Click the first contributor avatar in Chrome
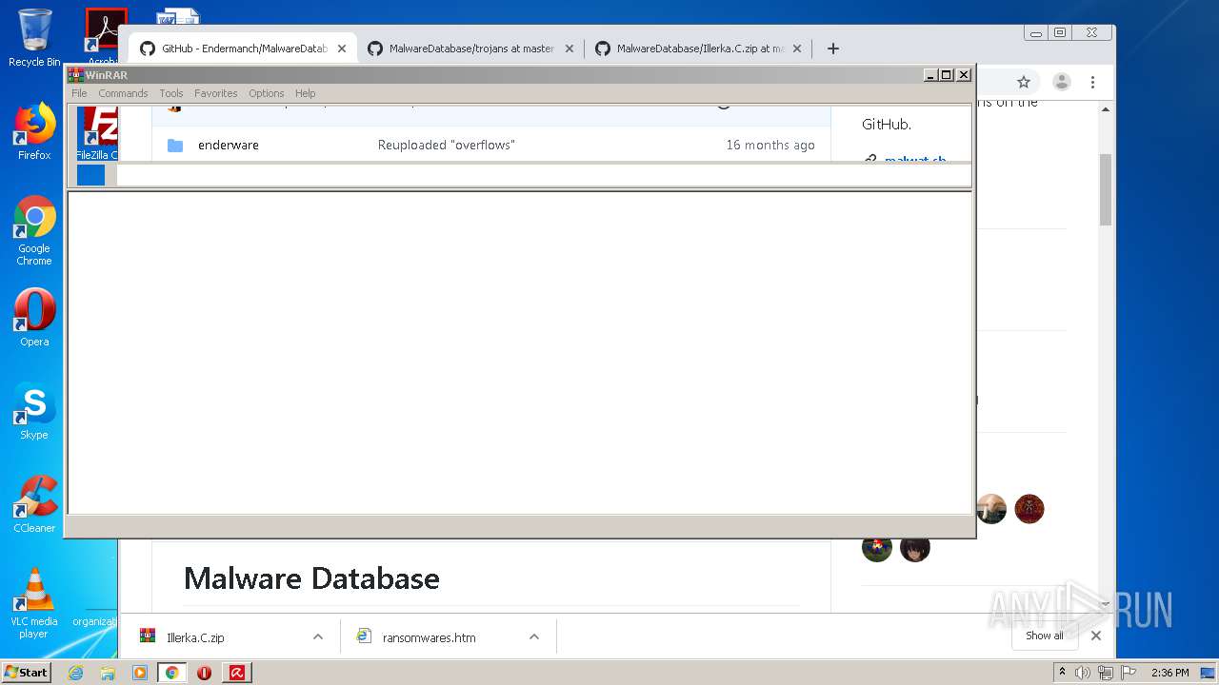 click(991, 509)
